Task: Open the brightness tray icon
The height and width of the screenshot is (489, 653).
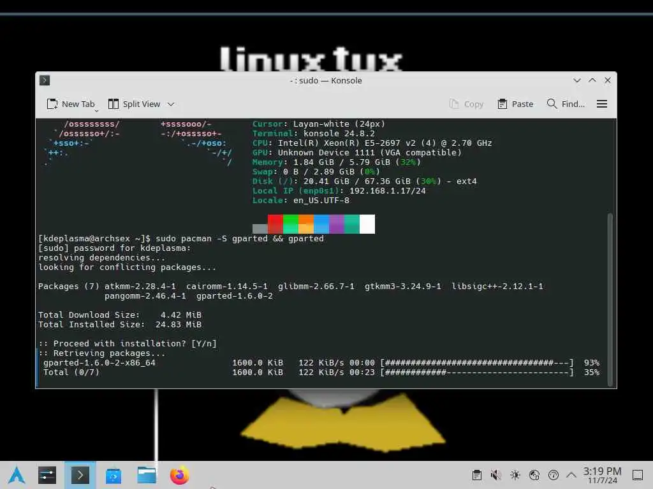Action: 515,475
